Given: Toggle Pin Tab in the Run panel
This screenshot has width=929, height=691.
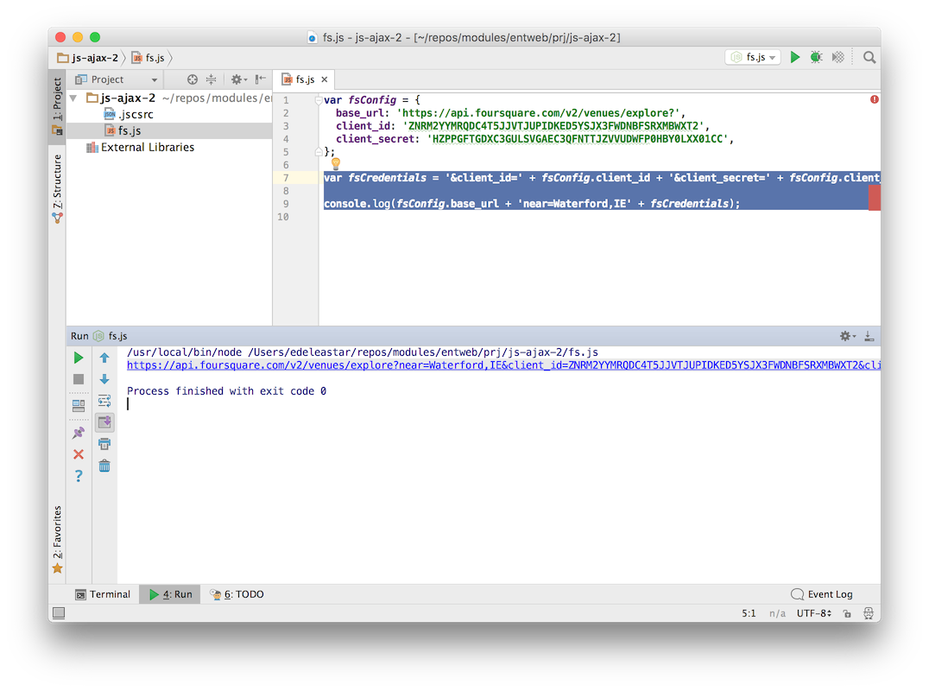Looking at the screenshot, I should coord(79,433).
